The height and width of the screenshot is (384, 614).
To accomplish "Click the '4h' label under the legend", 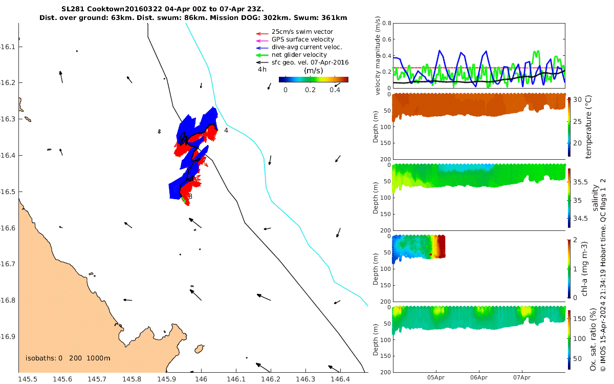I will (x=262, y=69).
